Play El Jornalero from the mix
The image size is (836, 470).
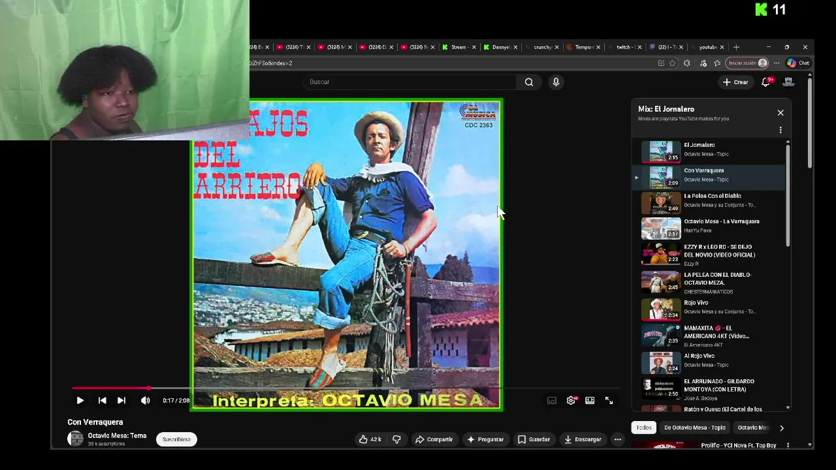(x=710, y=151)
